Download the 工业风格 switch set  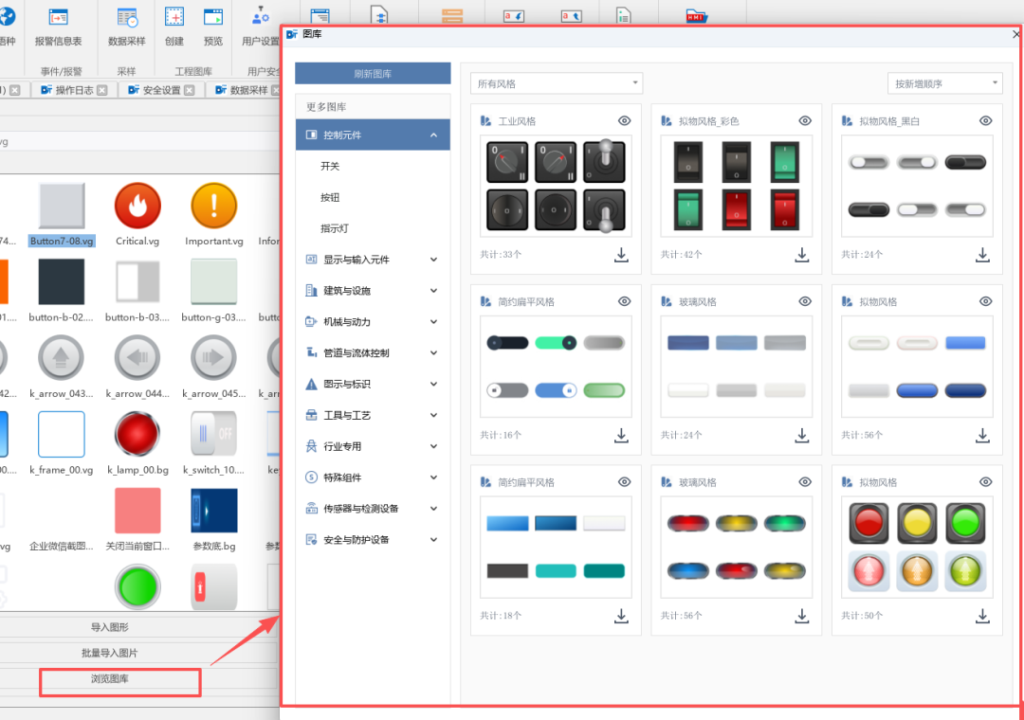click(622, 255)
